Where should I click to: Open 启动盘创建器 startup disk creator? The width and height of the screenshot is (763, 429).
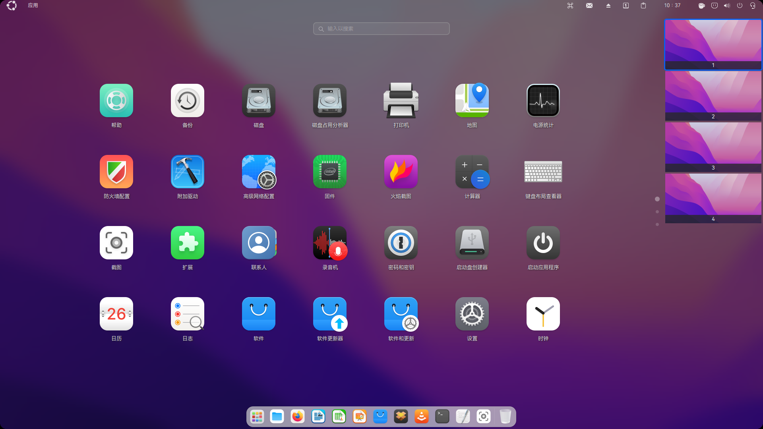click(472, 243)
